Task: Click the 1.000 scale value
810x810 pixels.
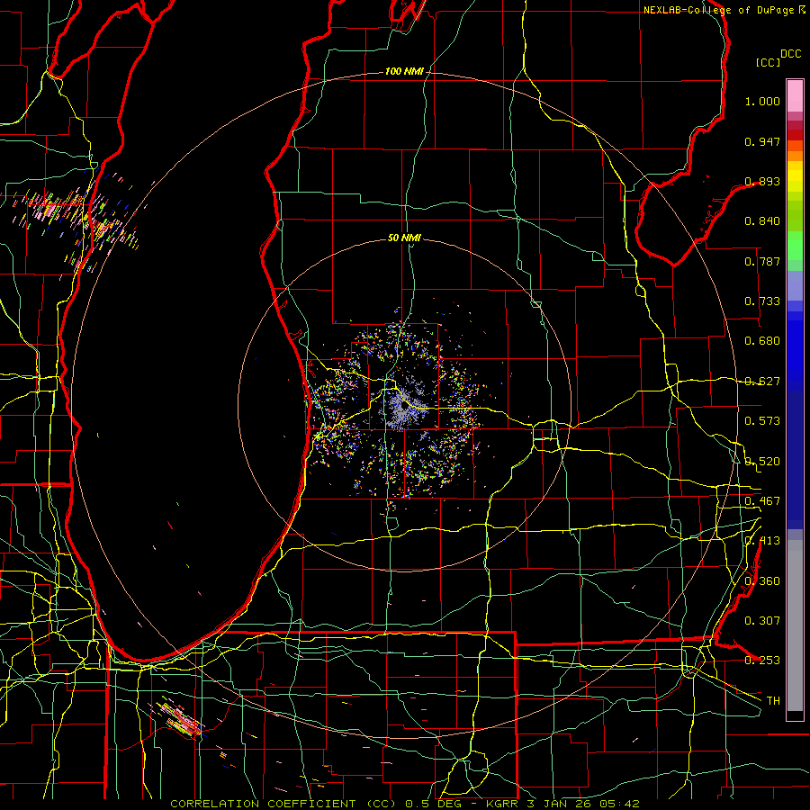Action: (x=762, y=101)
